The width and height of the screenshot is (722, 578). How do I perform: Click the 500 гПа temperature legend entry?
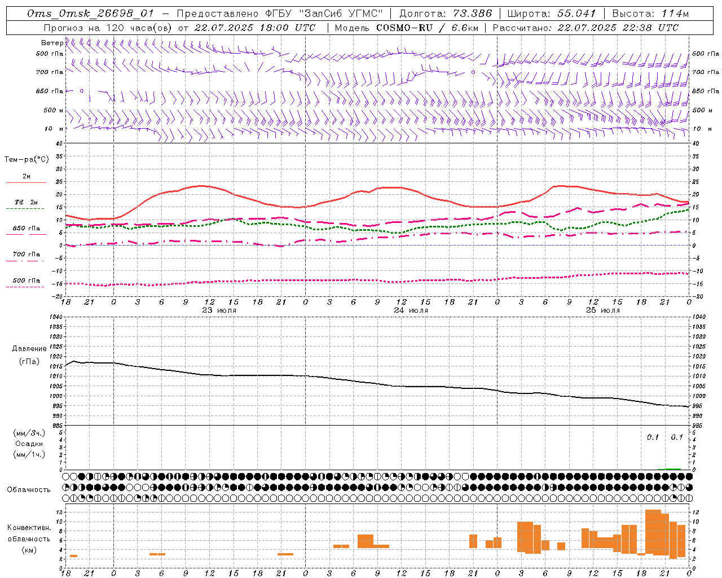tap(27, 281)
